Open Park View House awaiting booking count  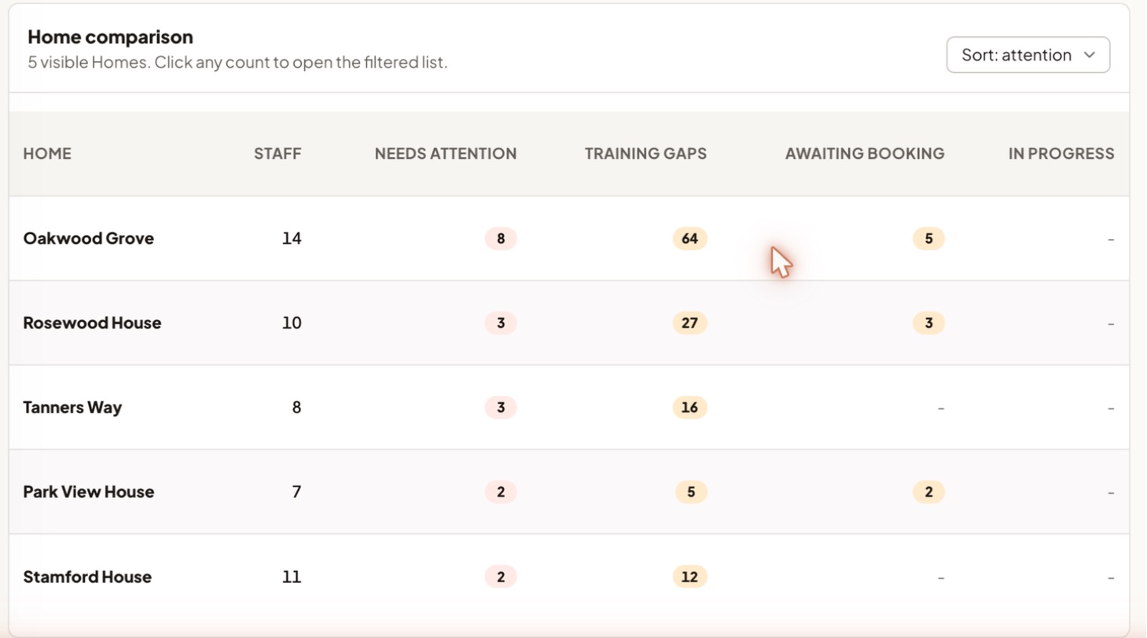click(928, 493)
